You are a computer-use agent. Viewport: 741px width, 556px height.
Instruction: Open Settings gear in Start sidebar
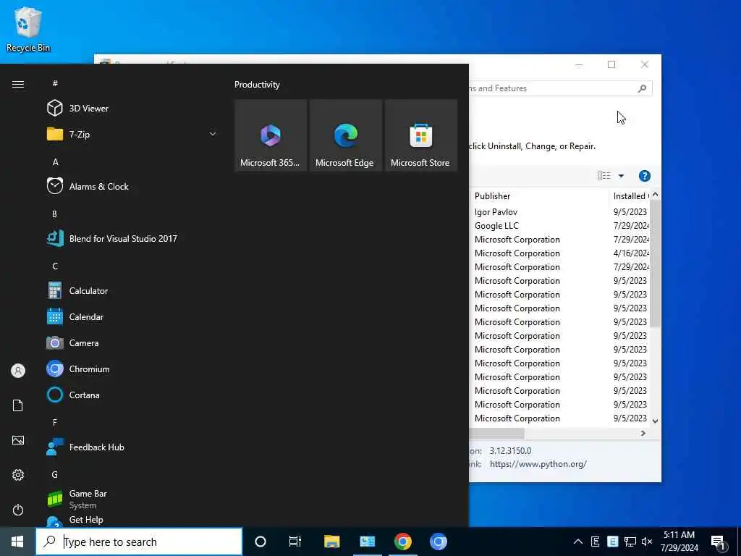(18, 475)
